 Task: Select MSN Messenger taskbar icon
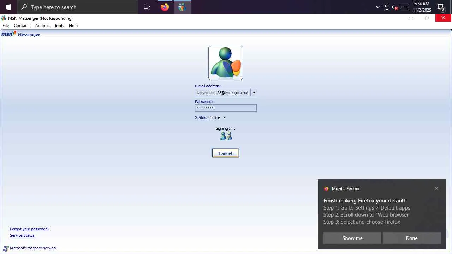coord(182,7)
